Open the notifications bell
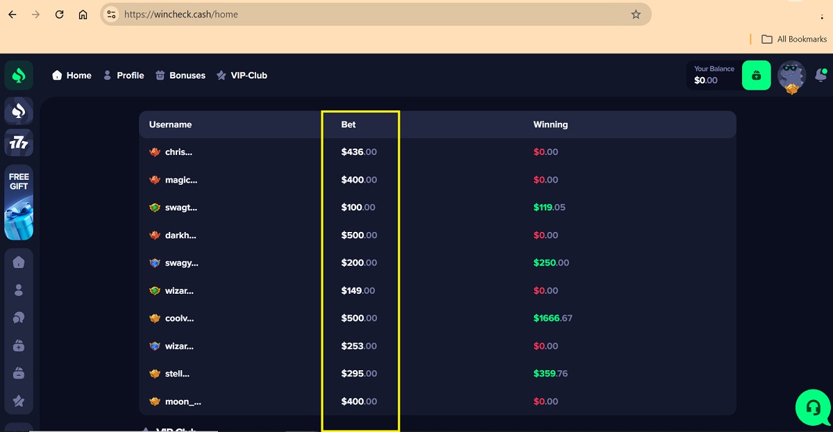This screenshot has height=432, width=833. 821,75
